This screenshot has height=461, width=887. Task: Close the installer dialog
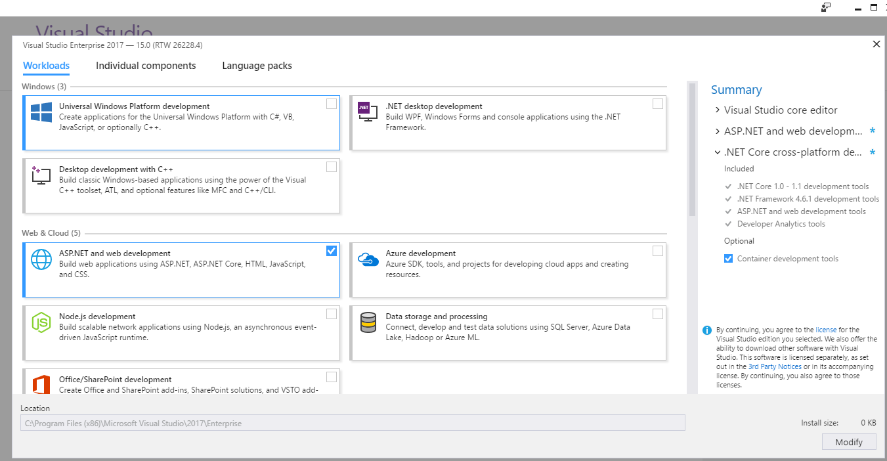tap(876, 44)
